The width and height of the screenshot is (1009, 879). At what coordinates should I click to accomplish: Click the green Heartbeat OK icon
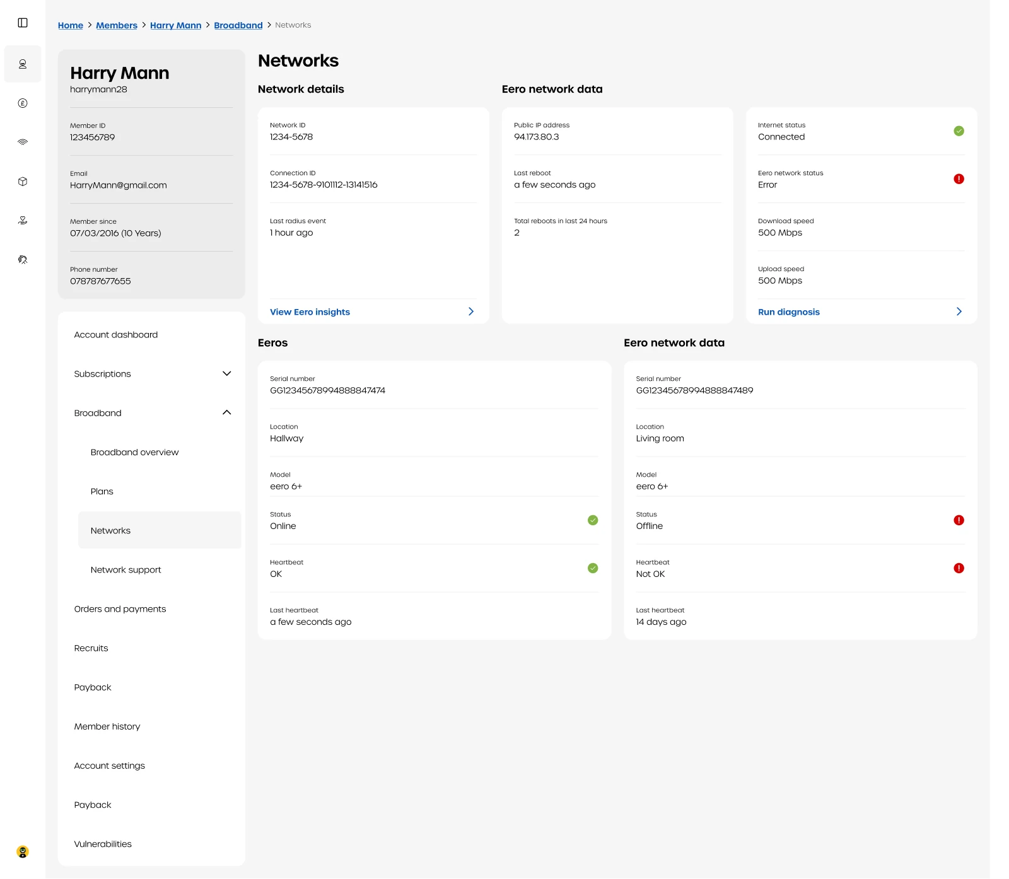(x=593, y=568)
